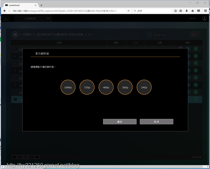Choose the 720p resolution
Image resolution: width=210 pixels, height=169 pixels.
click(x=87, y=87)
